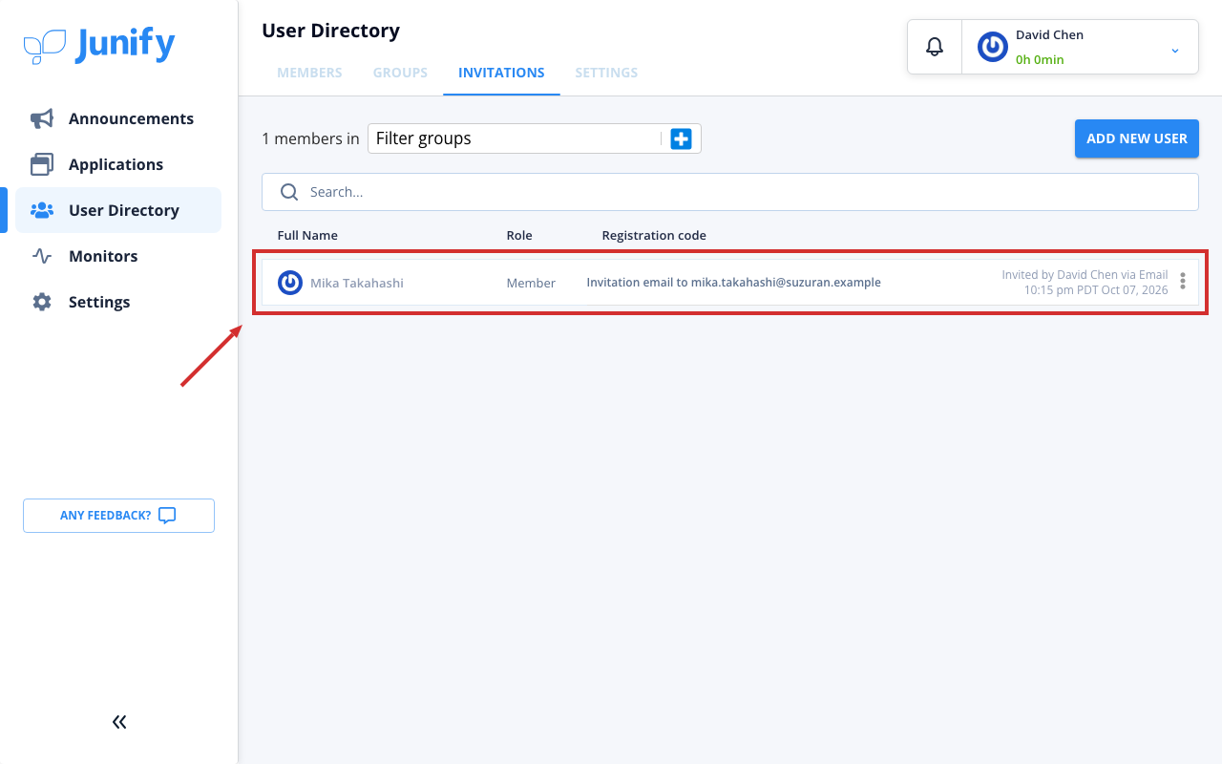Click into the Search field
Screen dimensions: 1222x764
pyautogui.click(x=730, y=192)
